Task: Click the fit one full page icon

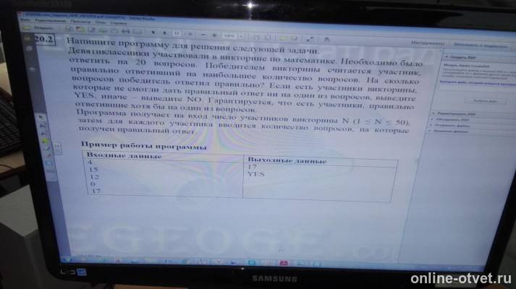Action: click(x=268, y=37)
